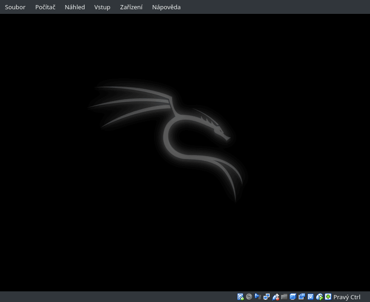Open the Soubor menu
Screen dimensions: 370x302
click(15, 7)
